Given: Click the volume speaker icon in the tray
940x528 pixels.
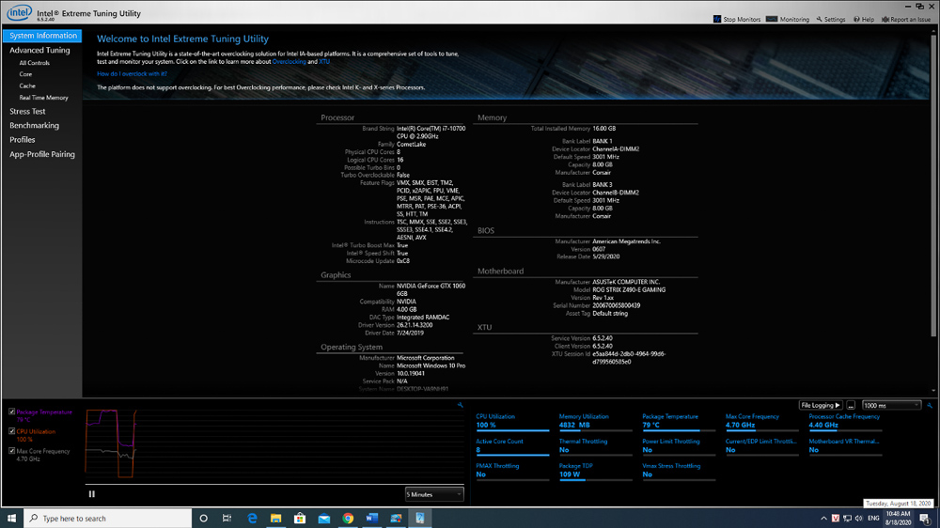Looking at the screenshot, I should 858,519.
